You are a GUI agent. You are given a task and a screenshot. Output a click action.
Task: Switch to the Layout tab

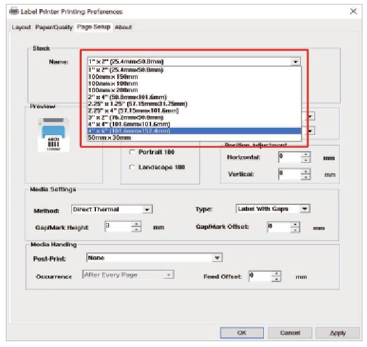pyautogui.click(x=21, y=27)
